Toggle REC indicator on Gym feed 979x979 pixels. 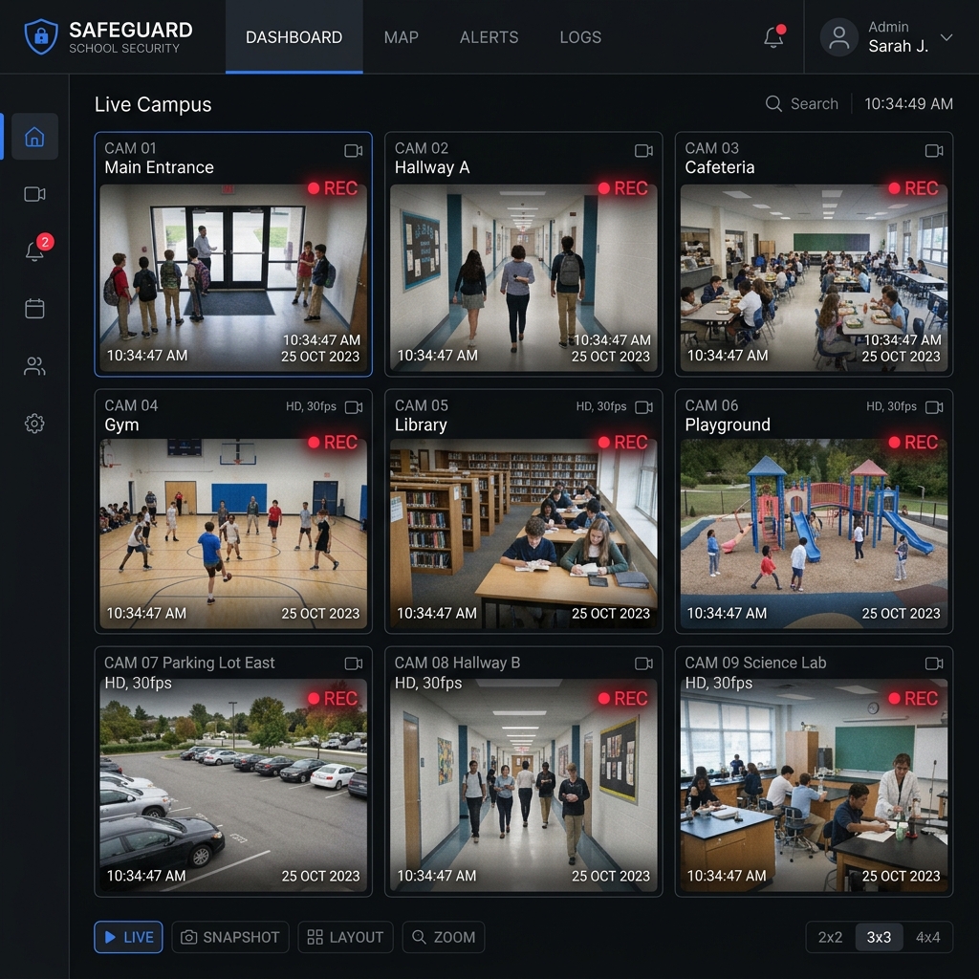tap(333, 442)
